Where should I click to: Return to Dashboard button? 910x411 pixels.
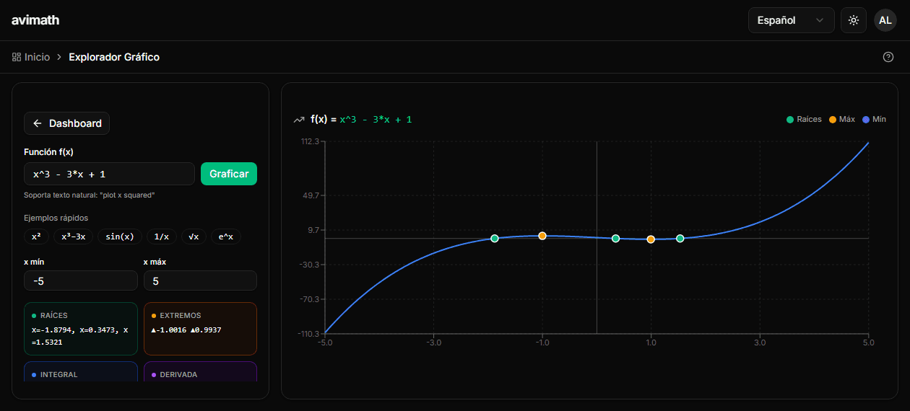(x=66, y=123)
